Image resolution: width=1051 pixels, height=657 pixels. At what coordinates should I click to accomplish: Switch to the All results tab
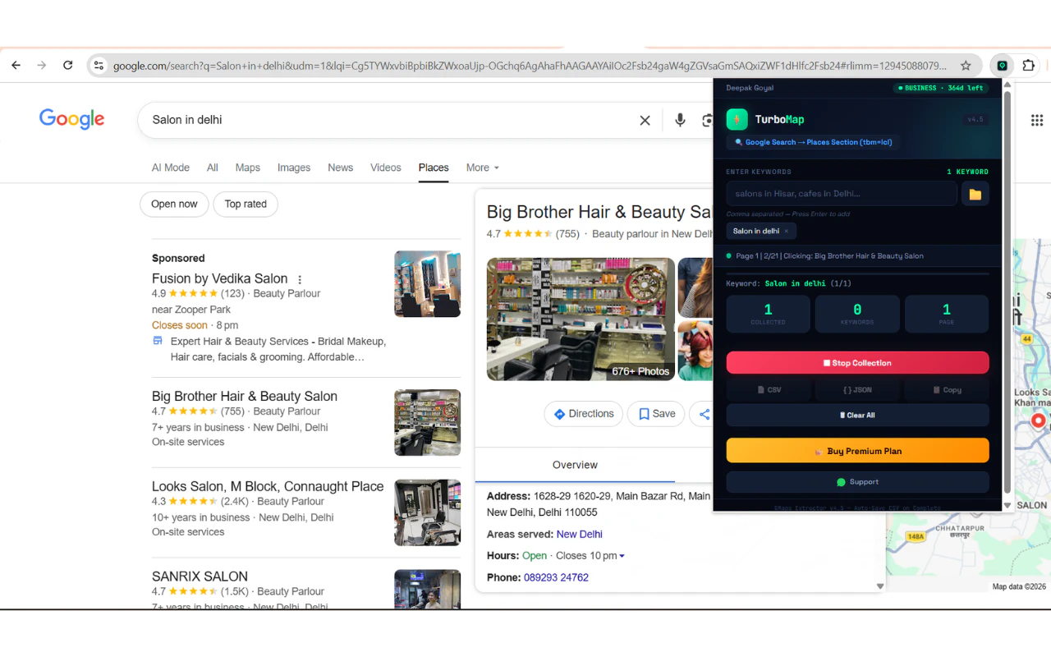point(213,168)
